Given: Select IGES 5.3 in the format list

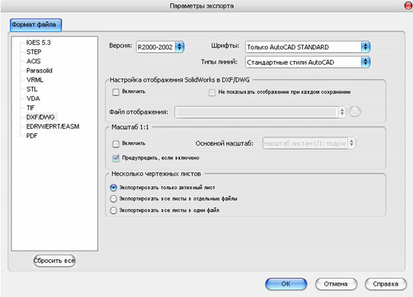Looking at the screenshot, I should [39, 43].
